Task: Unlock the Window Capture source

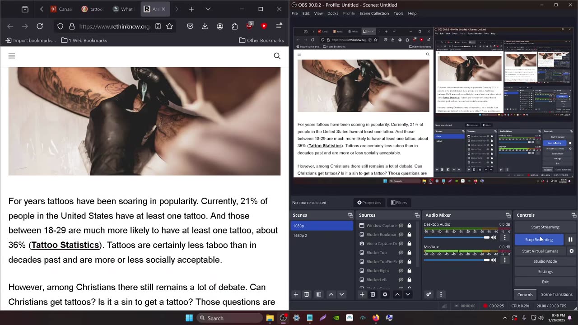Action: 409,226
